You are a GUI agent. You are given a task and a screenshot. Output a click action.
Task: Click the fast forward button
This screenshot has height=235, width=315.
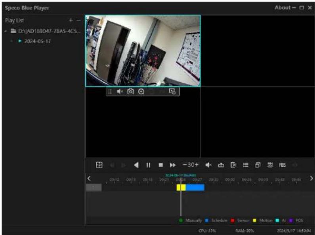click(173, 165)
